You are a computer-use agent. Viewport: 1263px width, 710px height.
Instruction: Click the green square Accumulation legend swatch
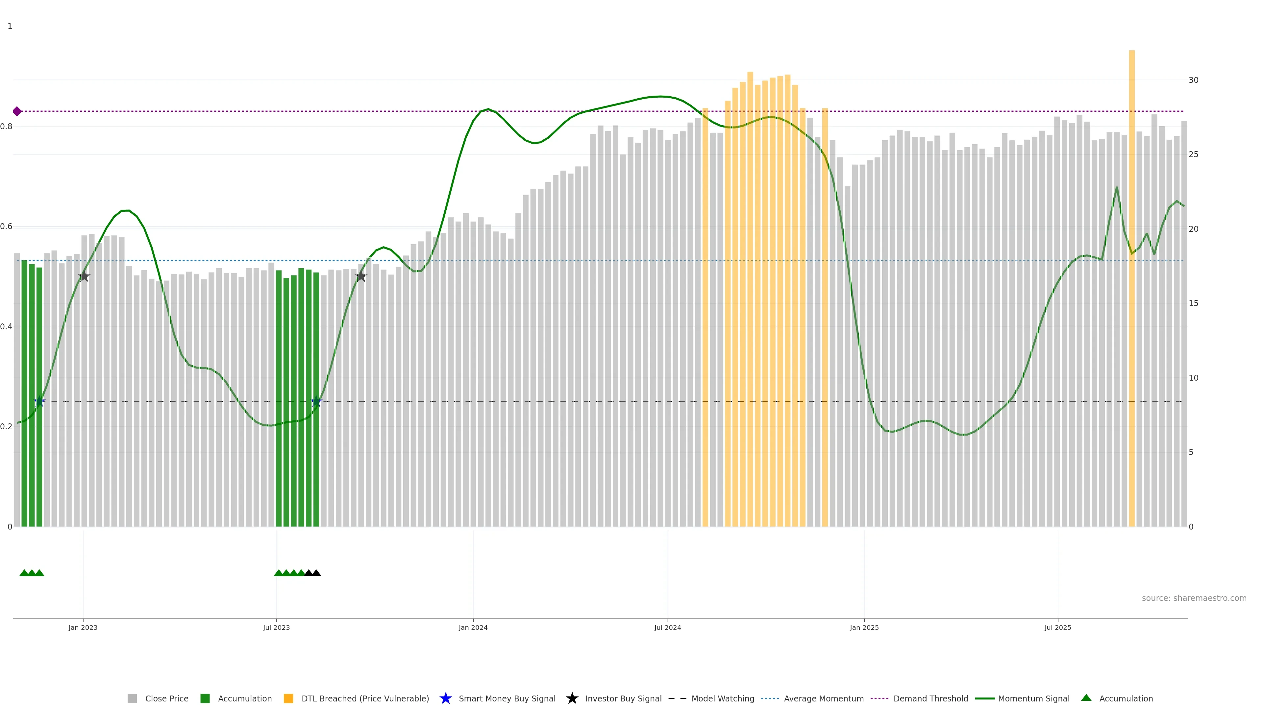[x=205, y=698]
